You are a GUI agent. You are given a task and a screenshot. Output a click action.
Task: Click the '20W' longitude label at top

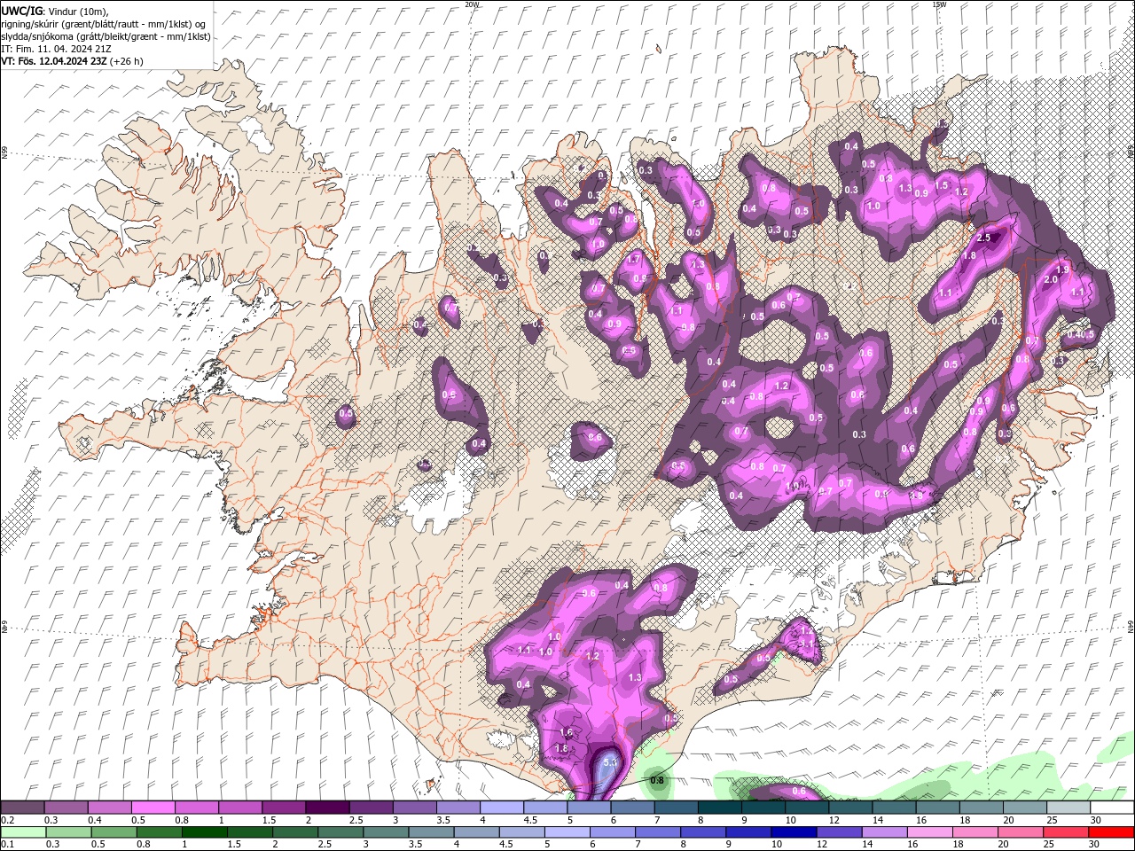471,4
